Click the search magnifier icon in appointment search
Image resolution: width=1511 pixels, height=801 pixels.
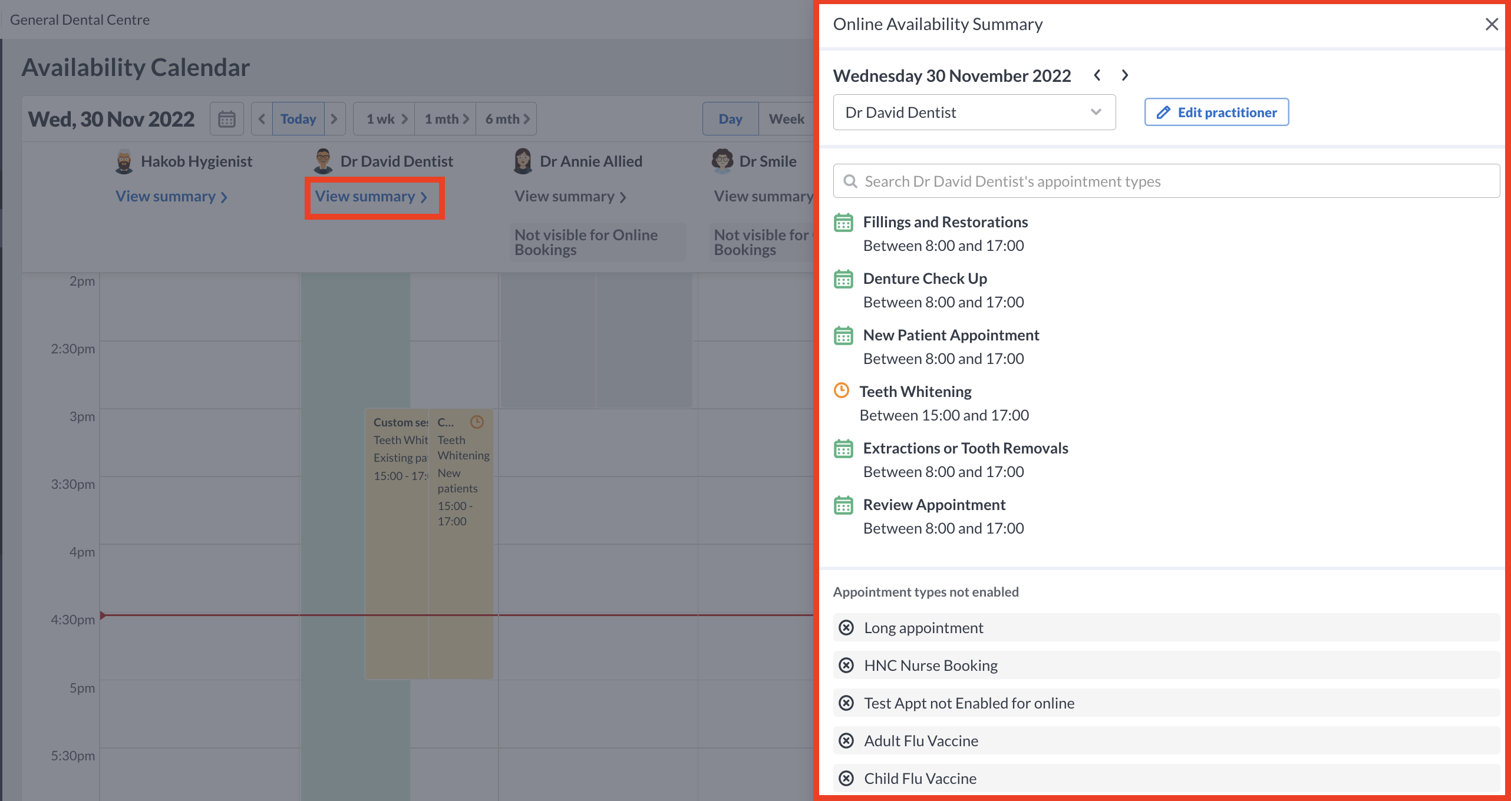pyautogui.click(x=850, y=181)
